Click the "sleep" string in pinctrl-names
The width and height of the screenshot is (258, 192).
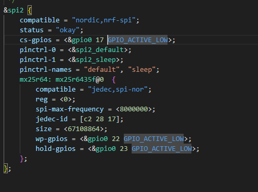[x=141, y=70]
